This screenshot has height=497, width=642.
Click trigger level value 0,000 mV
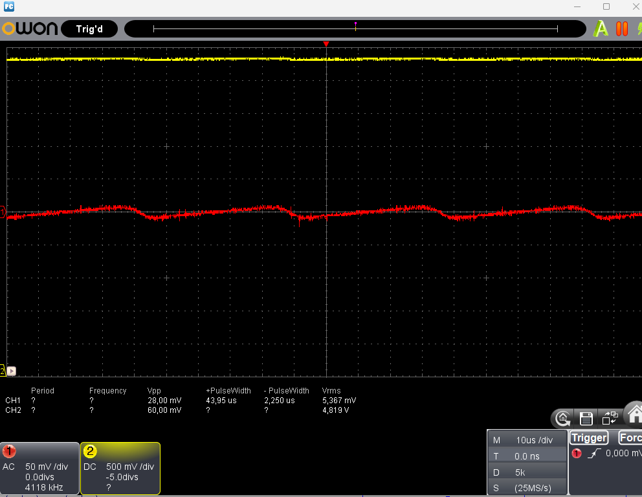point(624,453)
